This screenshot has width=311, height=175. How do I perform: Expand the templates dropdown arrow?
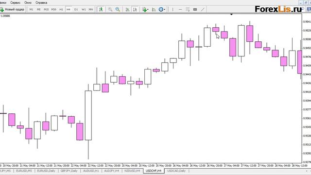(x=164, y=10)
